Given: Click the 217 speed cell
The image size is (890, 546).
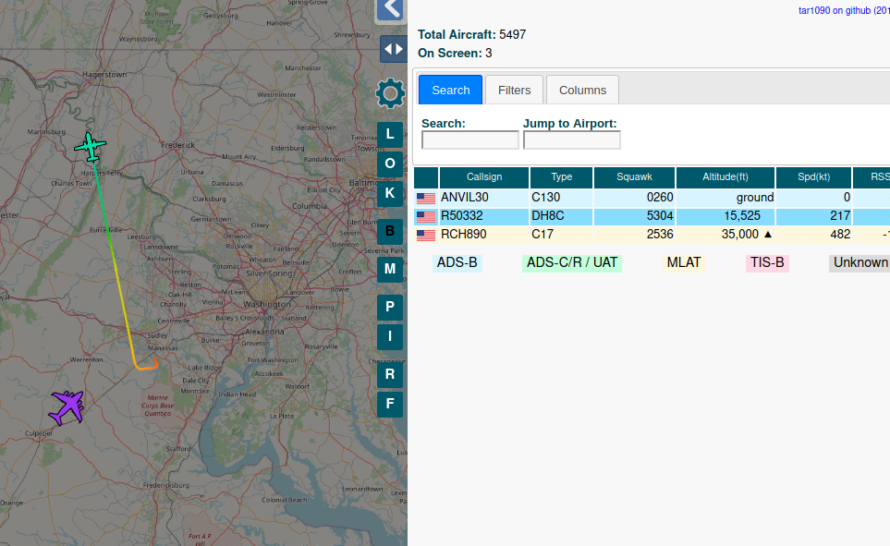Looking at the screenshot, I should [x=814, y=216].
